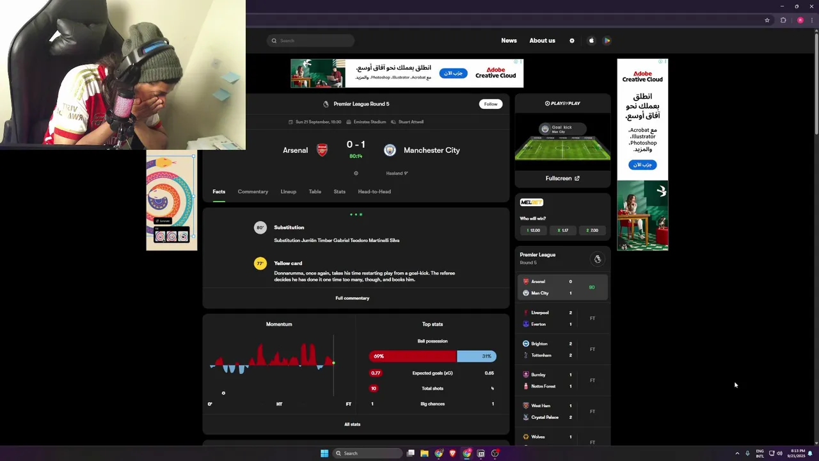Screen dimensions: 819x461
Task: Open the browser extensions puzzle icon
Action: pos(783,20)
